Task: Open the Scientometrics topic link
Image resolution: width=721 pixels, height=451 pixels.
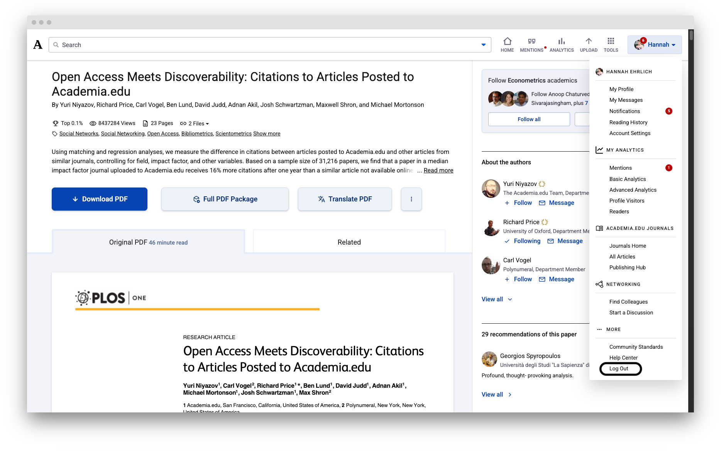Action: [x=234, y=134]
